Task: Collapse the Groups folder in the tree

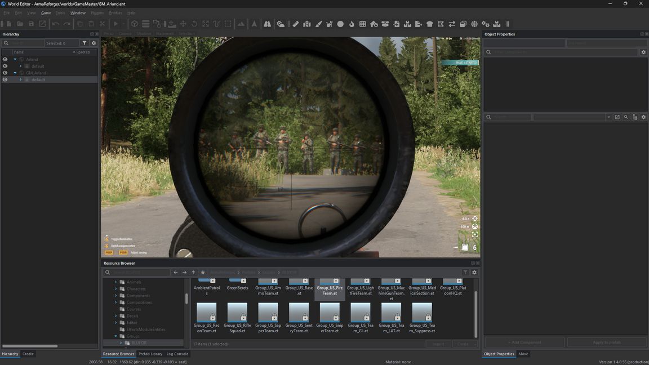Action: 116,336
